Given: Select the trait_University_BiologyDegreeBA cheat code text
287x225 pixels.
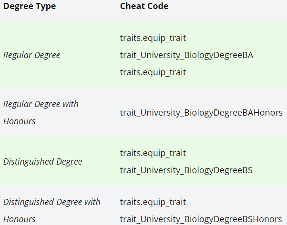Looking at the screenshot, I should (x=186, y=55).
